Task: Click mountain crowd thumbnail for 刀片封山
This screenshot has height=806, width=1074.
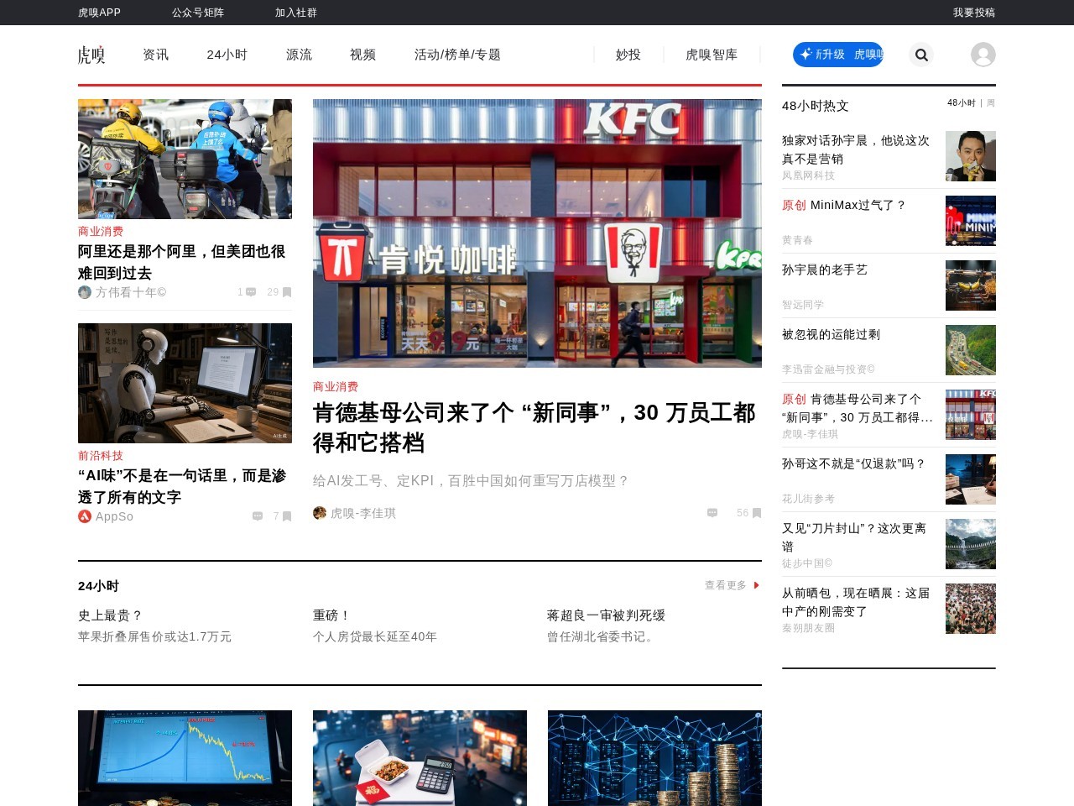Action: tap(971, 544)
